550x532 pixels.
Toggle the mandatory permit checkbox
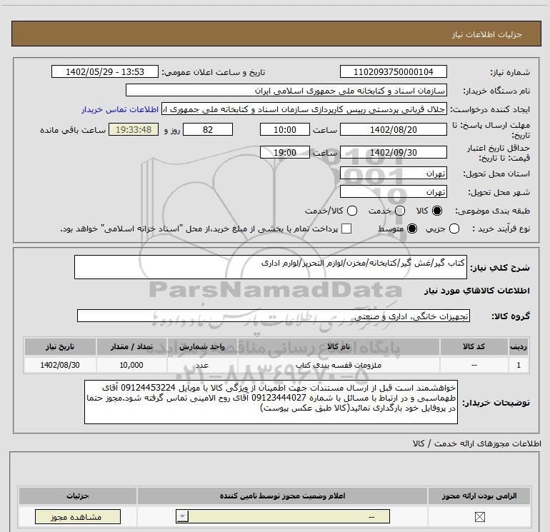pos(479,516)
